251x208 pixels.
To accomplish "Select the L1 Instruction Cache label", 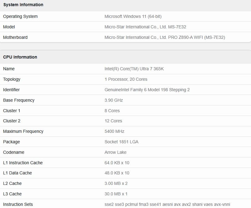I will 23,163.
